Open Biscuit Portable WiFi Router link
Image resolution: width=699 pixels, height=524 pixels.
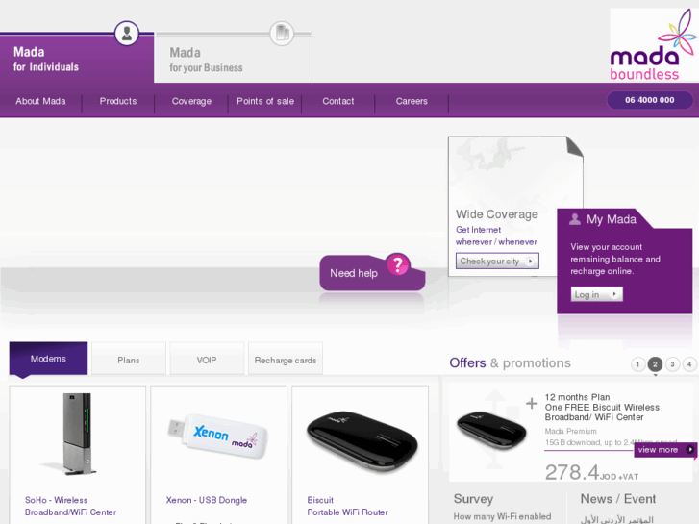click(x=347, y=506)
